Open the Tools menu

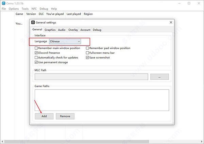click(25, 9)
